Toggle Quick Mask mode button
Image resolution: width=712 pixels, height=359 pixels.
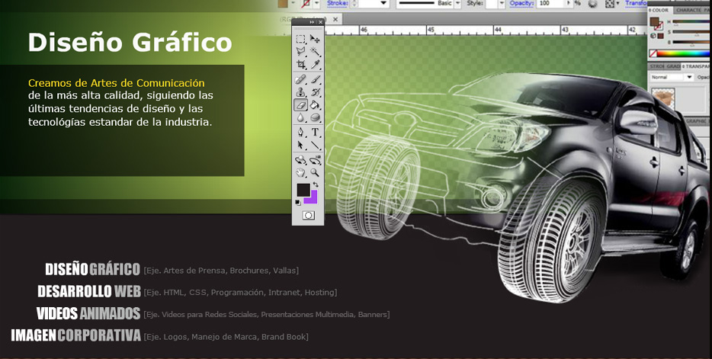(308, 216)
